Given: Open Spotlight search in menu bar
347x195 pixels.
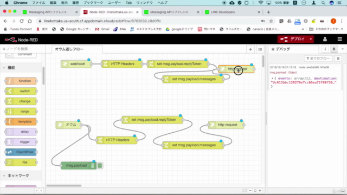Looking at the screenshot, I should (x=323, y=3).
